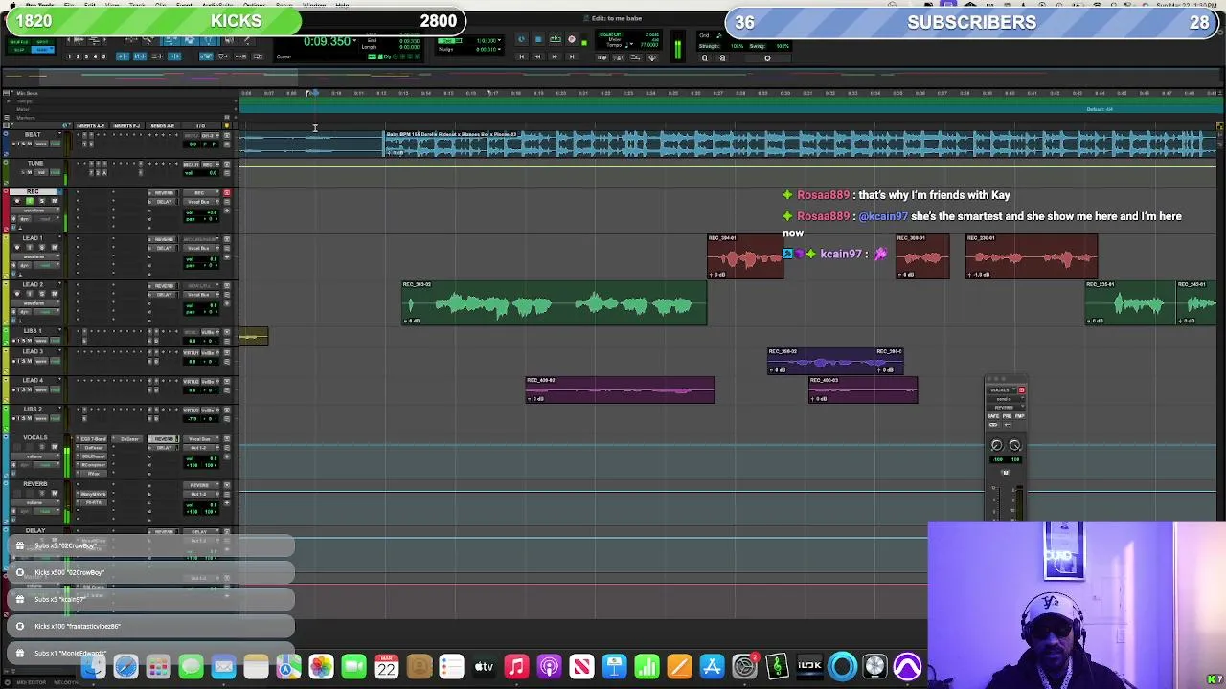1226x689 pixels.
Task: Select the Scrubber tool
Action: [x=230, y=40]
